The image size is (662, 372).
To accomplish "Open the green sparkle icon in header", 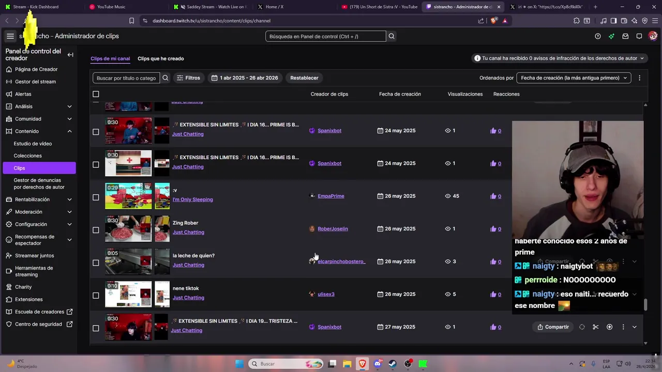I will (611, 36).
